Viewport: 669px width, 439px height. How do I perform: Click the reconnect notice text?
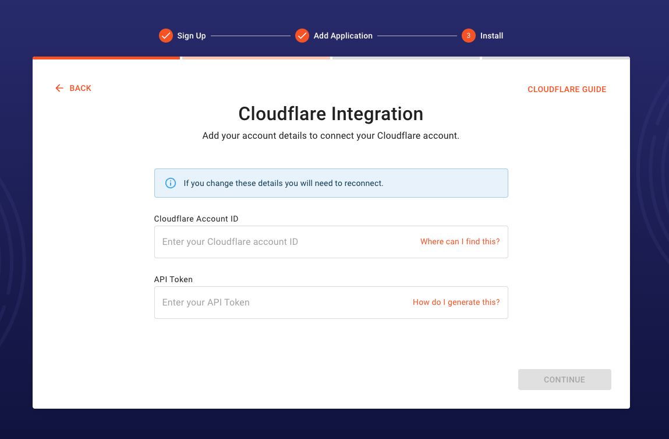(x=284, y=183)
